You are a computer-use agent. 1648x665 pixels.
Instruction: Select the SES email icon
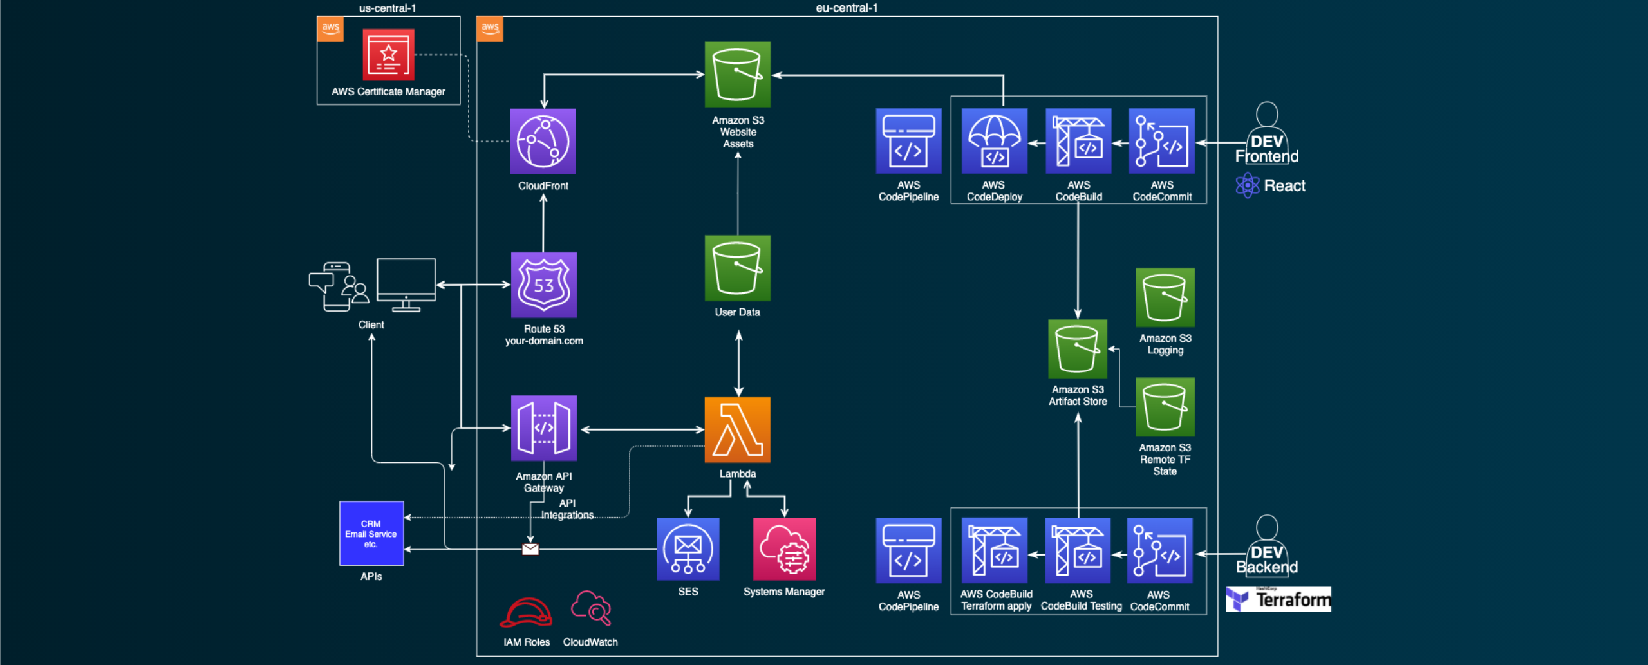point(688,549)
